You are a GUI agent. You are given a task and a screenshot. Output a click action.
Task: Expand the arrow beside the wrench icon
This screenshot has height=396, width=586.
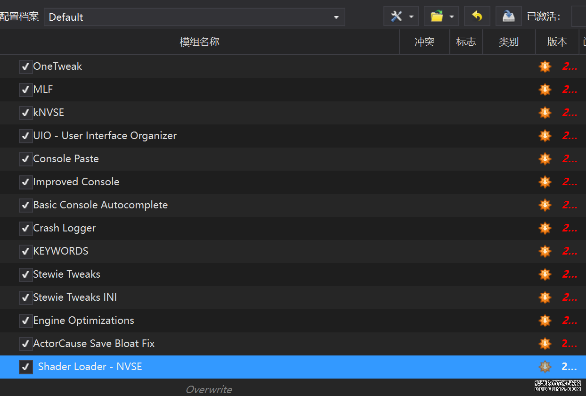(x=411, y=17)
